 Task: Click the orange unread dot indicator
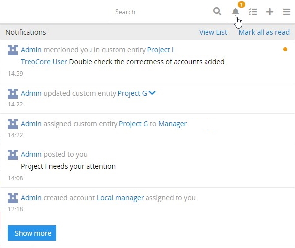(x=285, y=49)
